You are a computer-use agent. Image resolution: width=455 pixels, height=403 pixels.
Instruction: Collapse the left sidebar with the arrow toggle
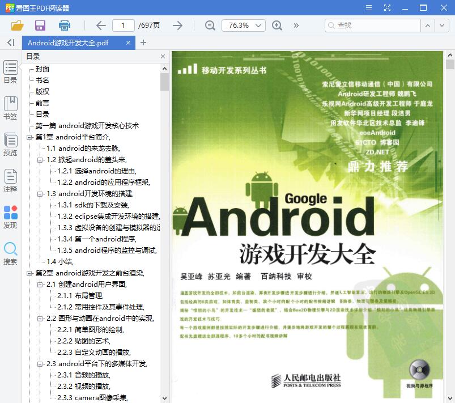pyautogui.click(x=10, y=43)
